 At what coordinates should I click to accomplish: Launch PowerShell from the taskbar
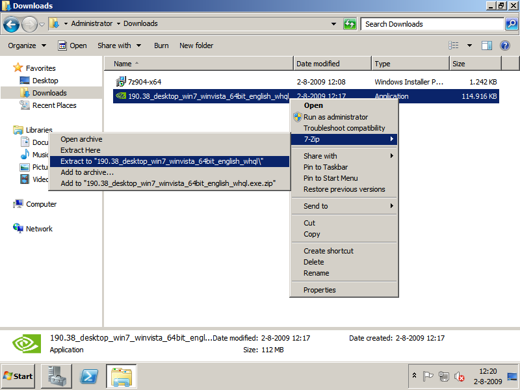tap(89, 376)
